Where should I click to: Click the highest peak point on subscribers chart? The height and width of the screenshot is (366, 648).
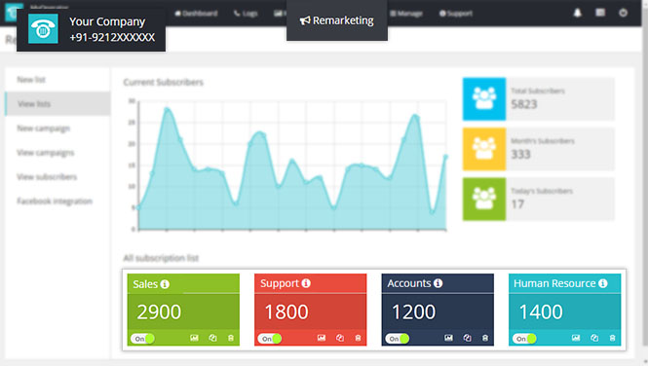[167, 109]
